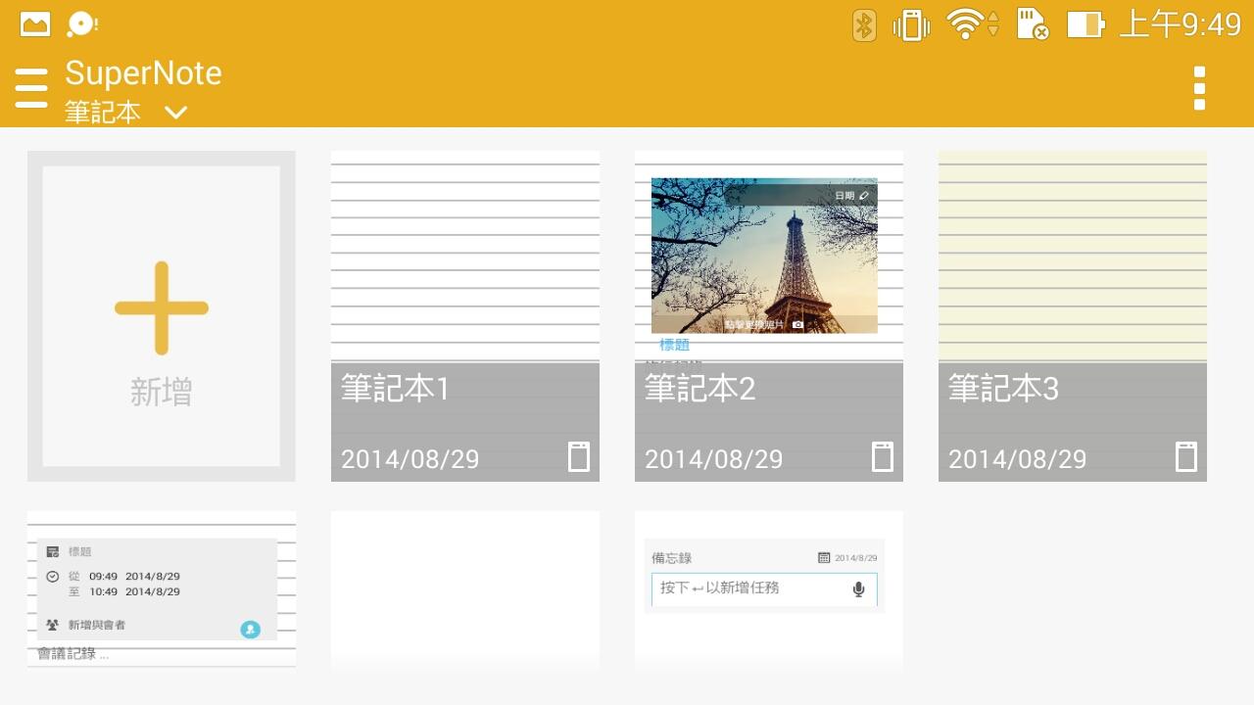The image size is (1254, 705).
Task: Expand the 筆記本 view dropdown
Action: (x=125, y=113)
